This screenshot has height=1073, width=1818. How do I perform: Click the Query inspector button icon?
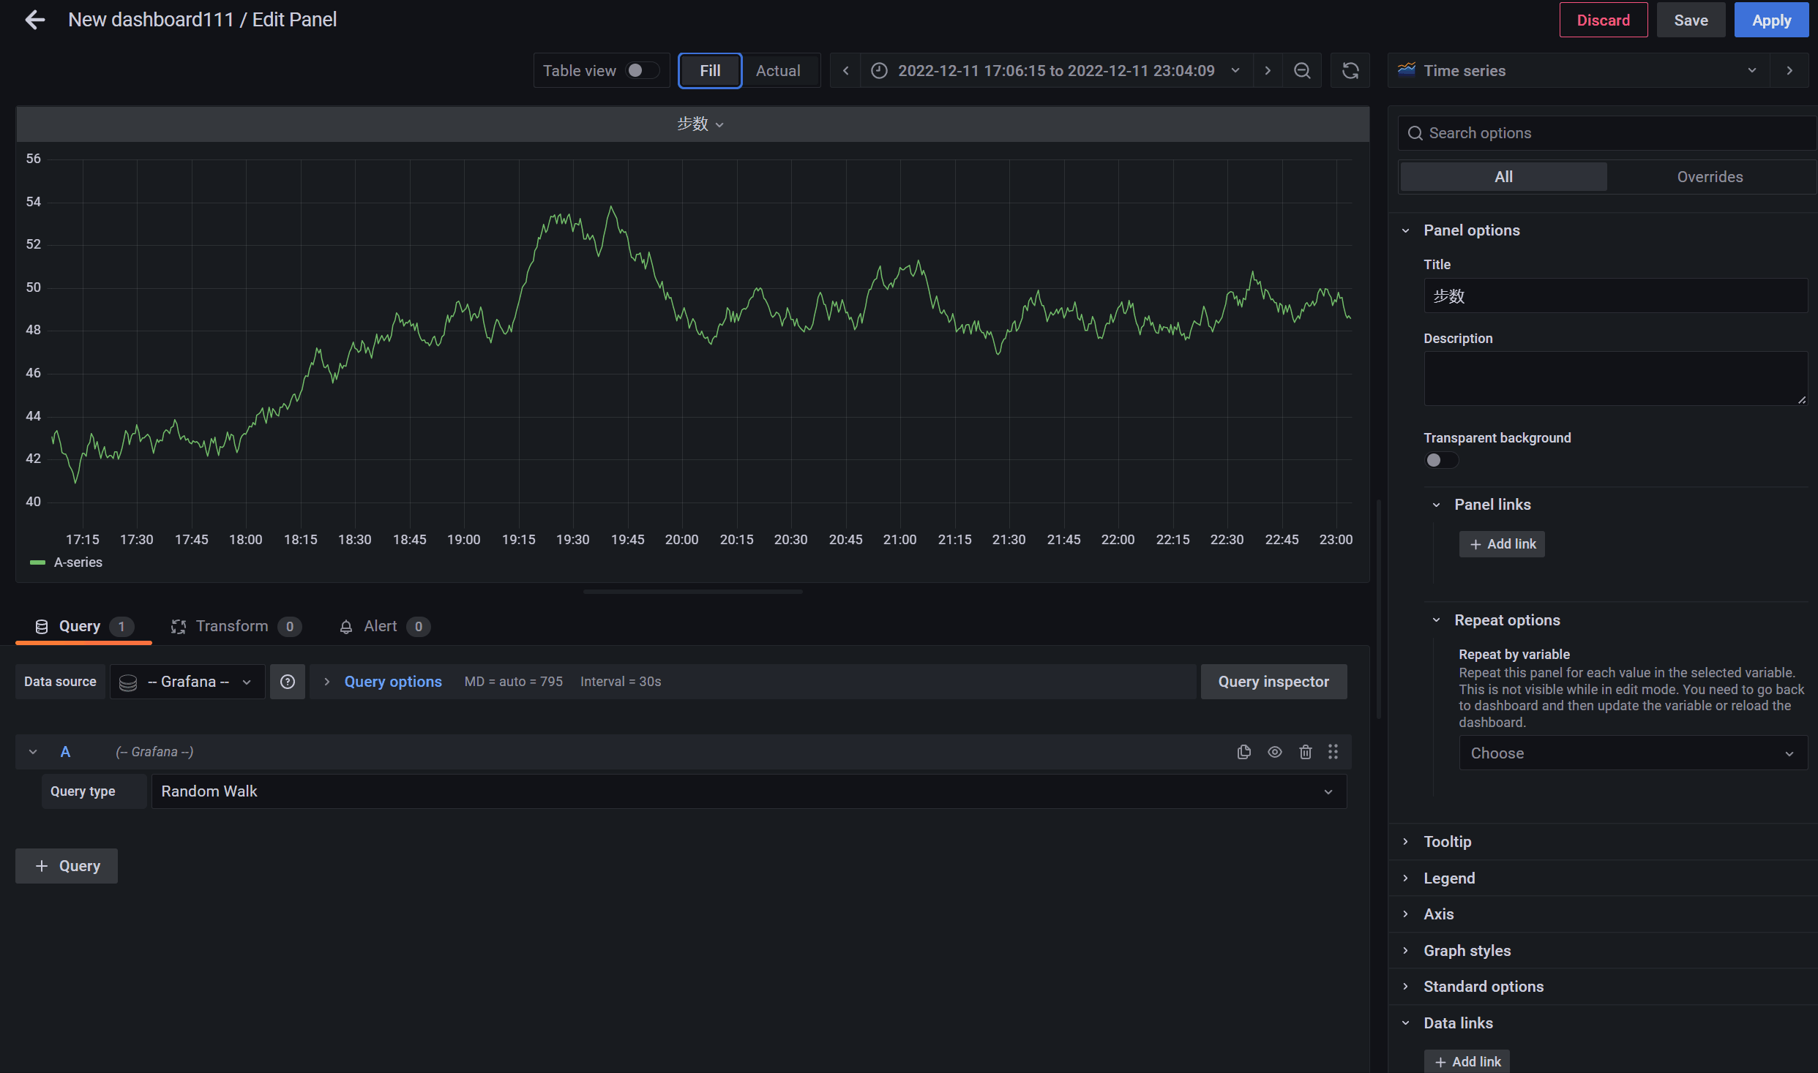[1273, 681]
